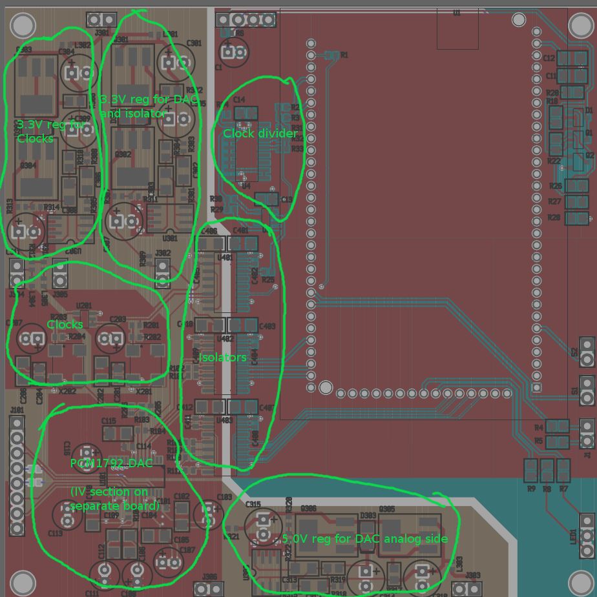
Task: Select the C102 capacitor footprint
Action: [182, 517]
